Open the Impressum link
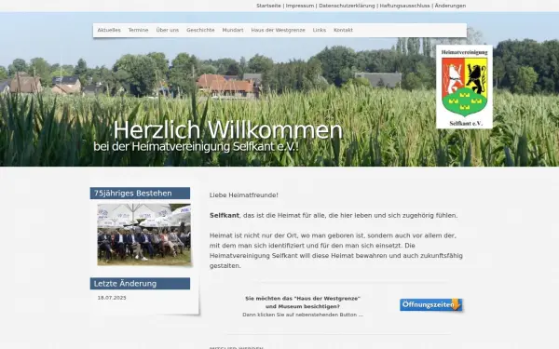This screenshot has height=349, width=559. click(x=300, y=6)
